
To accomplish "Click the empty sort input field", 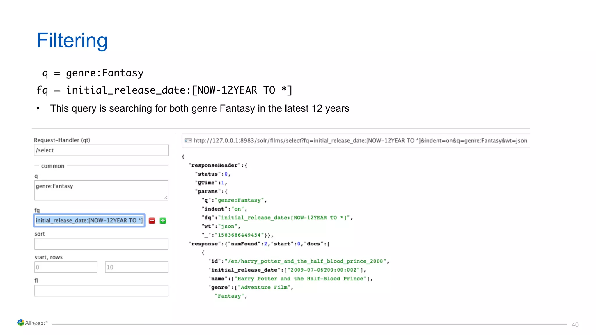I will [101, 244].
